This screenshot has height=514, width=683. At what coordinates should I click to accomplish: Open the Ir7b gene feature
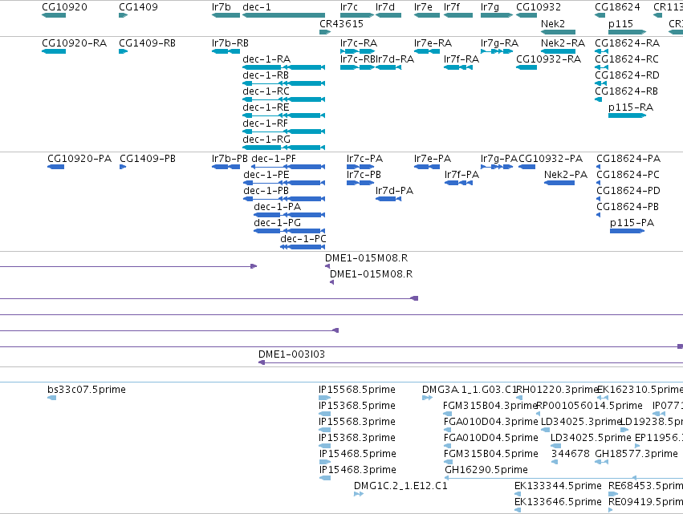pyautogui.click(x=226, y=15)
